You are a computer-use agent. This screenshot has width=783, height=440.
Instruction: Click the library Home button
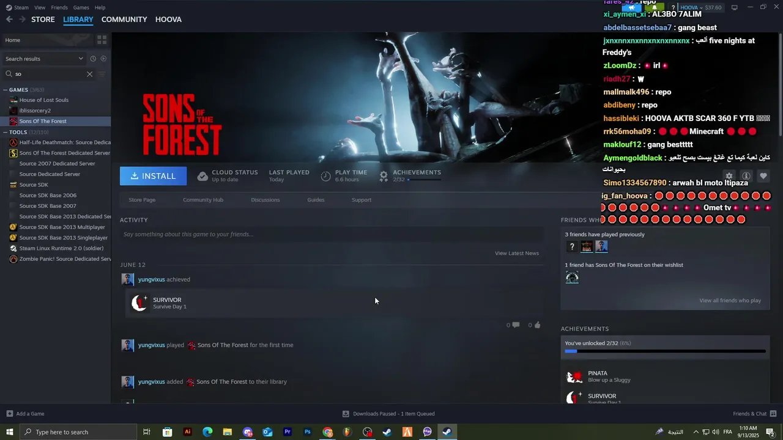(46, 40)
